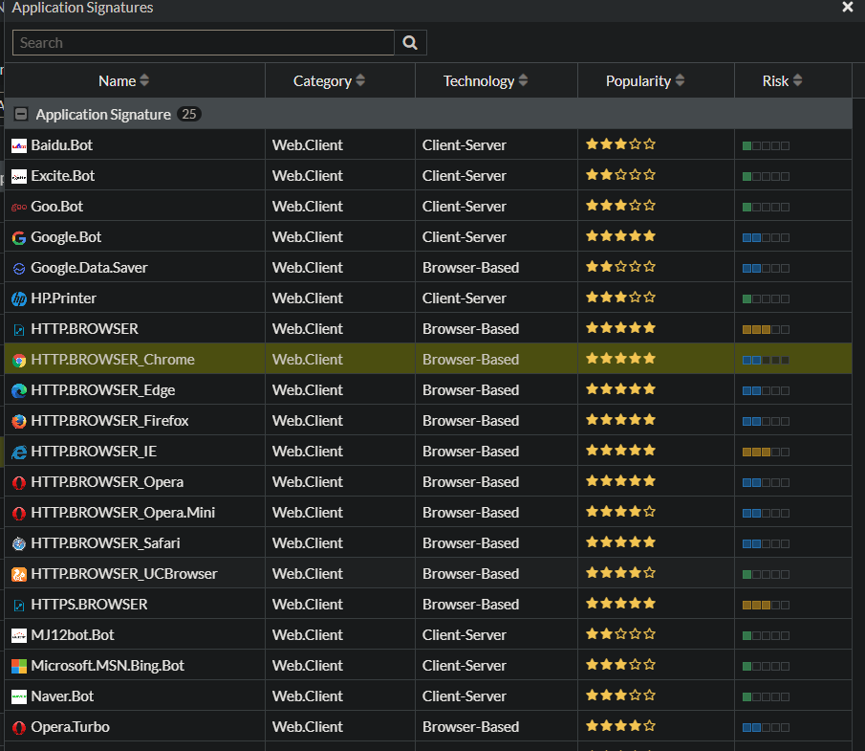Viewport: 865px width, 751px height.
Task: Click the Chrome icon beside HTTP.BROWSER_Chrome
Action: tap(19, 360)
